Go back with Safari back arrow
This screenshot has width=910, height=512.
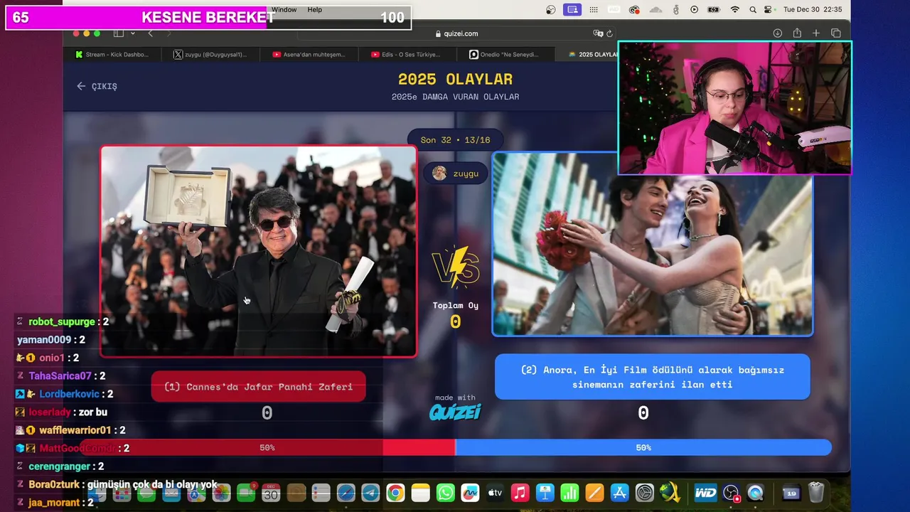click(150, 33)
